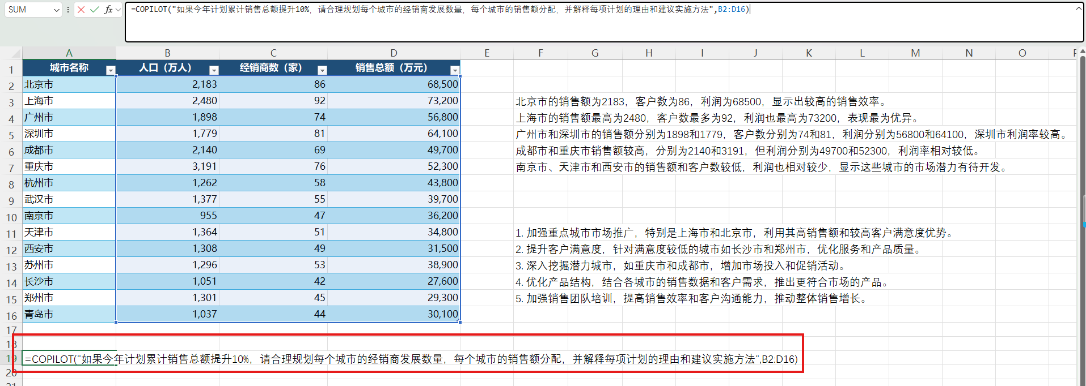
Task: Click the Name Box field showing SUM
Action: (x=28, y=10)
